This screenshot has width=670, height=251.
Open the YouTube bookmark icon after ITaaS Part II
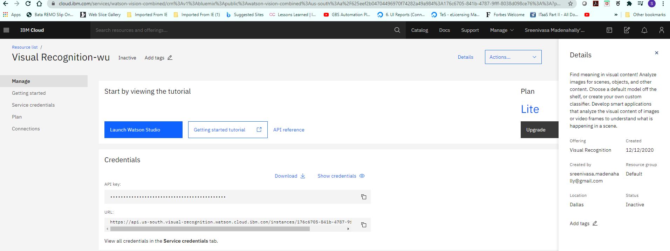(587, 15)
